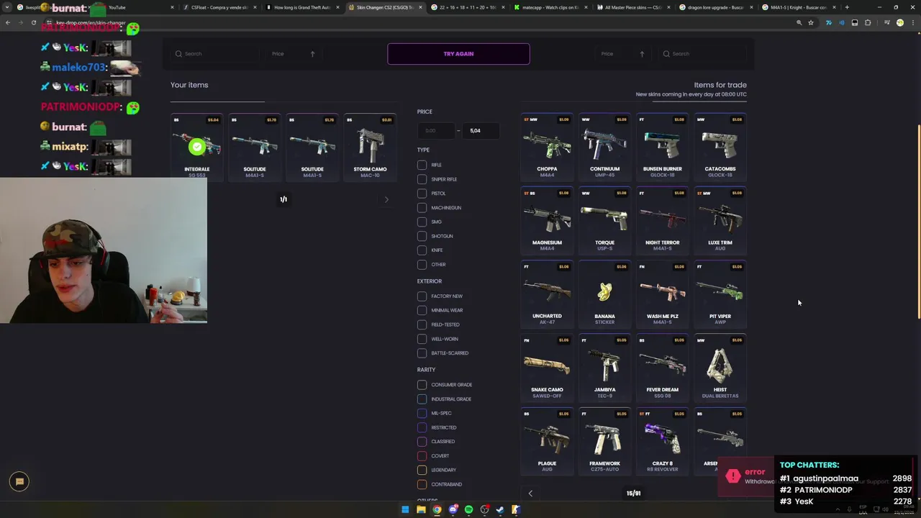Open Google Chrome from the taskbar
Image resolution: width=921 pixels, height=518 pixels.
(x=437, y=509)
